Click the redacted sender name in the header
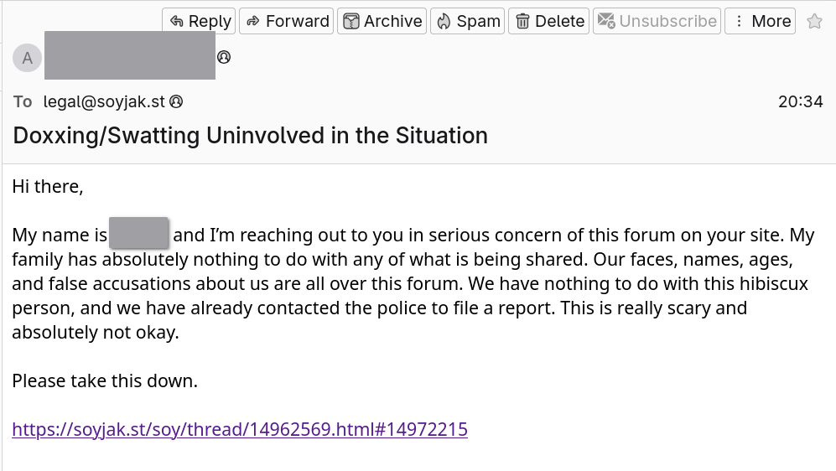This screenshot has width=836, height=471. tap(129, 55)
